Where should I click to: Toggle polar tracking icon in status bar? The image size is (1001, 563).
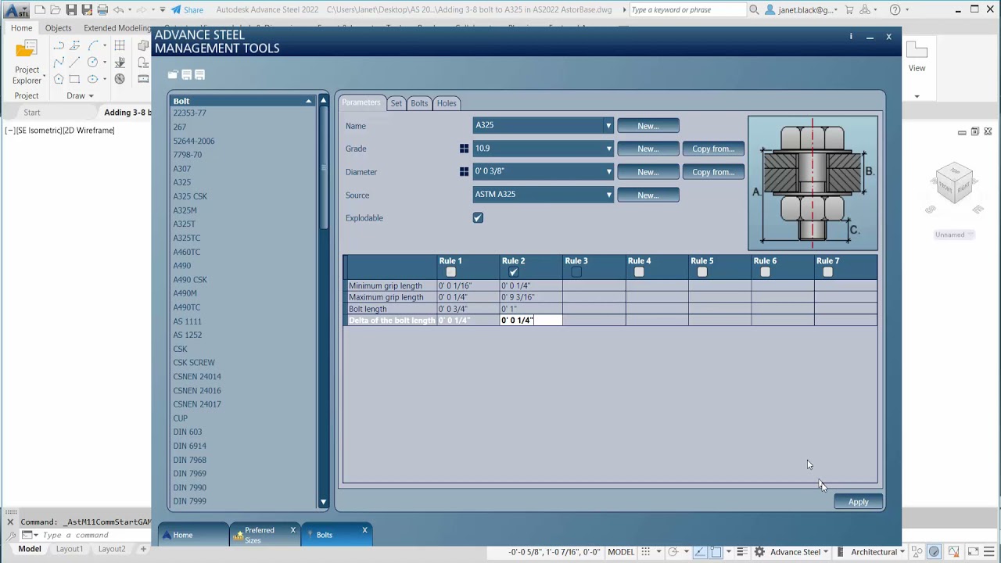pos(673,552)
